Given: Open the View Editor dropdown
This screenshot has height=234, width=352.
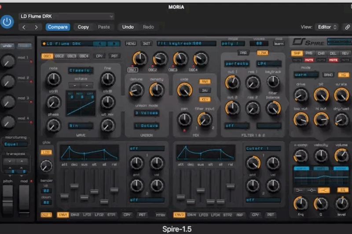Looking at the screenshot, I should 326,27.
